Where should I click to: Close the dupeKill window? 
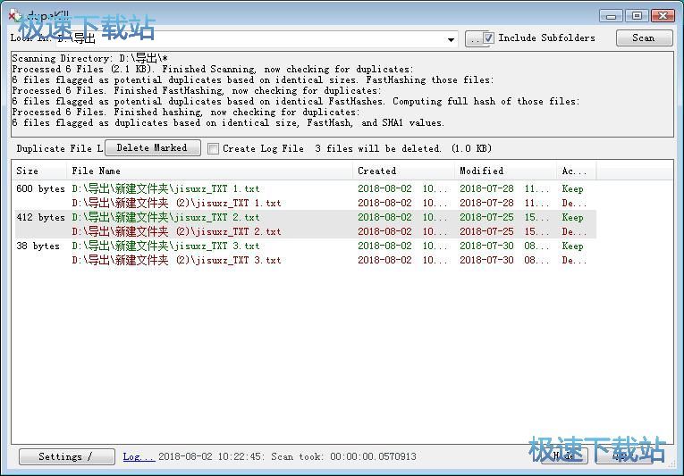point(663,15)
